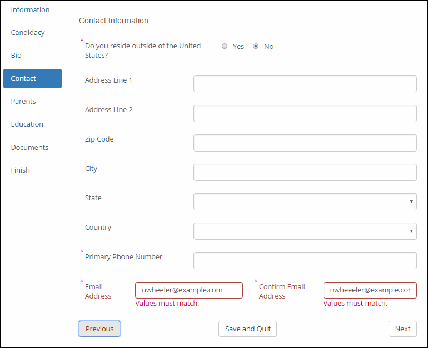Focus the Address Line 2 field

tap(305, 113)
